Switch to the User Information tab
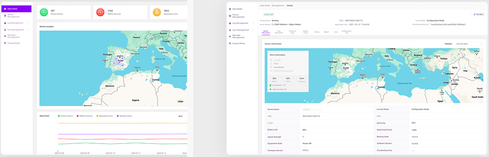The height and width of the screenshot is (157, 489). (279, 32)
